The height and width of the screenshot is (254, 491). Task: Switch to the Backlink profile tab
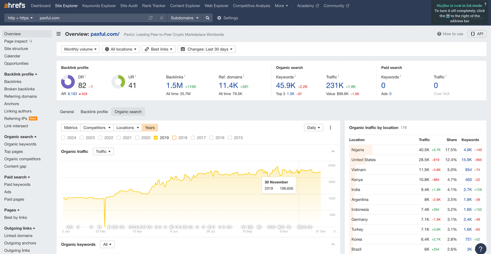tap(94, 112)
